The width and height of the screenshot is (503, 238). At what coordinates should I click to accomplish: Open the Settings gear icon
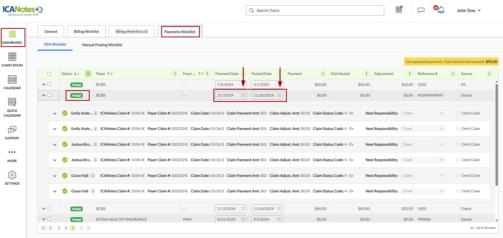12,178
